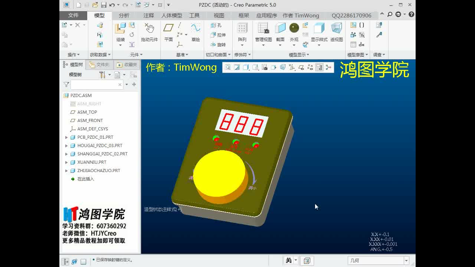Click the model tree search filter field
The image size is (475, 267).
tap(95, 85)
